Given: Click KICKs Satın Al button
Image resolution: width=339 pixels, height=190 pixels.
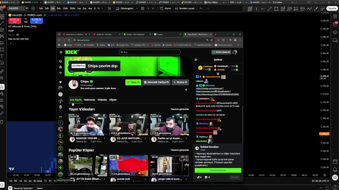Looking at the screenshot, I should coord(221,52).
